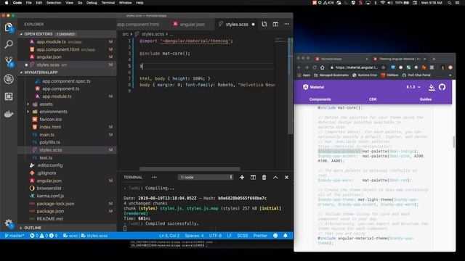Screen dimensions: 465x261
Task: Open polyfills.ts in the file tree
Action: click(49, 142)
